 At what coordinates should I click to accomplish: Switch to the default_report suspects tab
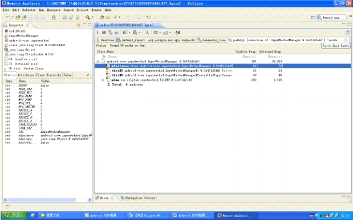click(x=156, y=40)
